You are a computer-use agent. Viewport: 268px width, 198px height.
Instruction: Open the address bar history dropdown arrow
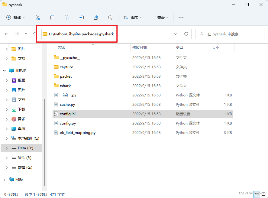[176, 34]
